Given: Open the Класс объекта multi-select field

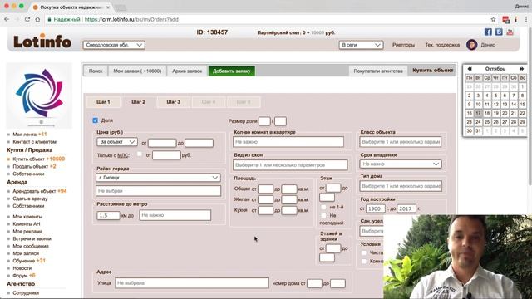Looking at the screenshot, I should coord(401,142).
